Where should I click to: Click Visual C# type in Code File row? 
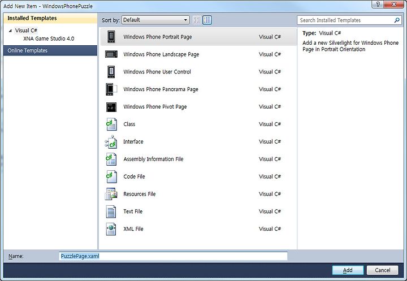tap(270, 176)
